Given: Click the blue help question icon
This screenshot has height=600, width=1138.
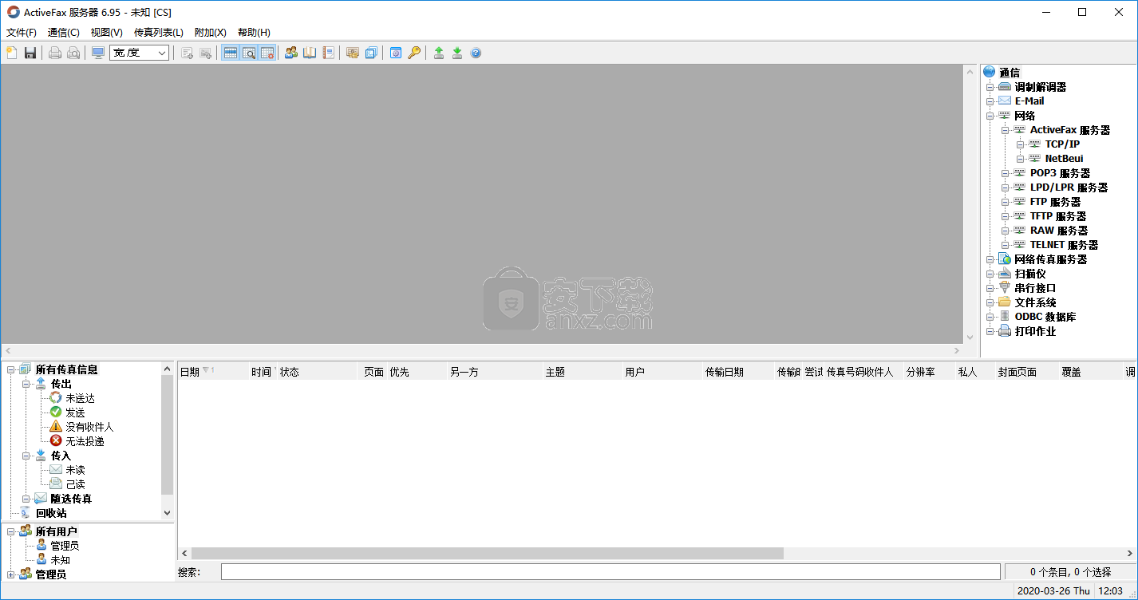Looking at the screenshot, I should (x=476, y=53).
